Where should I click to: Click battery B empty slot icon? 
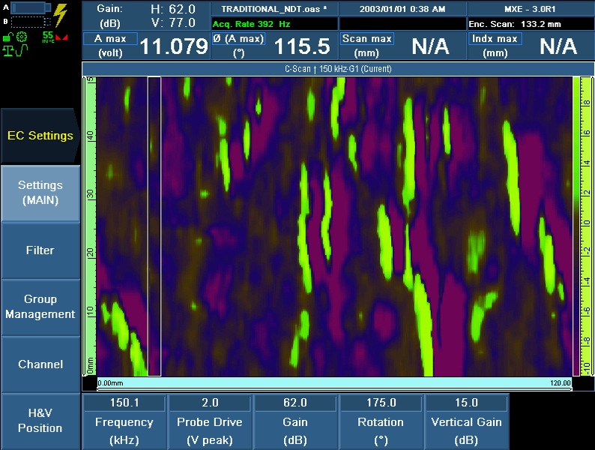(30, 22)
